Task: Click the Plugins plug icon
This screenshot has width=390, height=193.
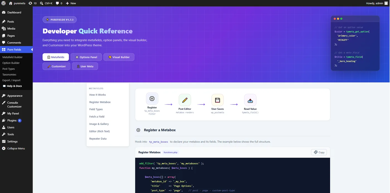Action: click(x=4, y=120)
